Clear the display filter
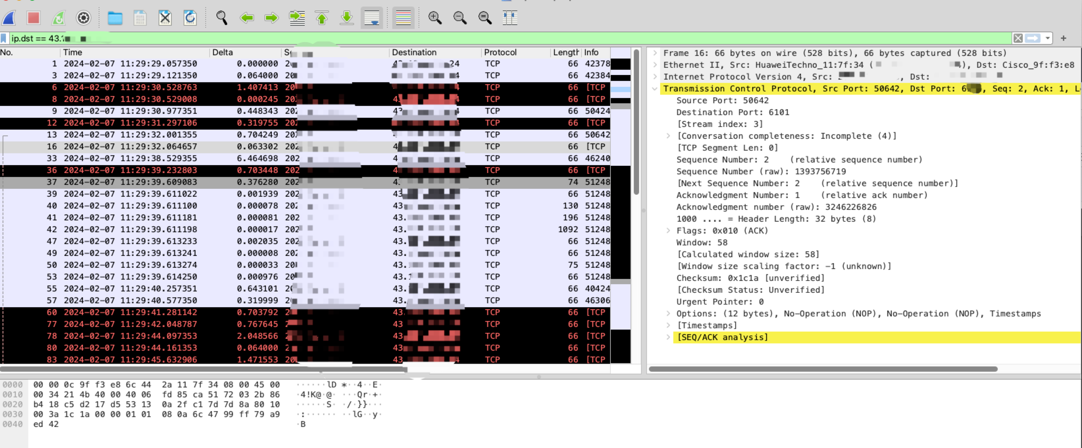Screen dimensions: 1082x448 point(1018,38)
